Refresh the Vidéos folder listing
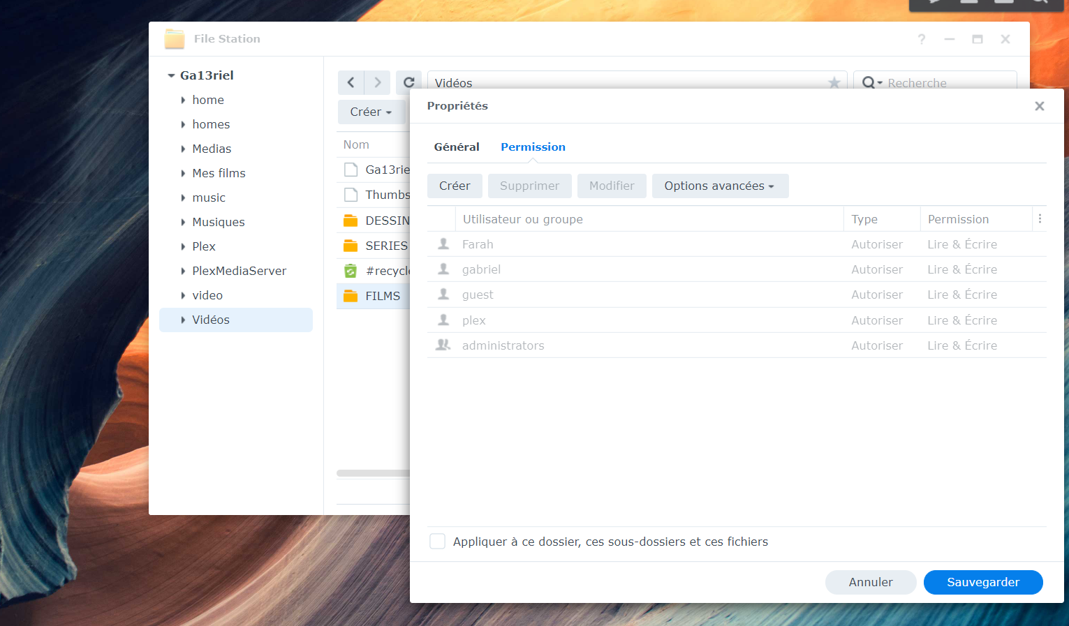Image resolution: width=1069 pixels, height=626 pixels. coord(408,82)
